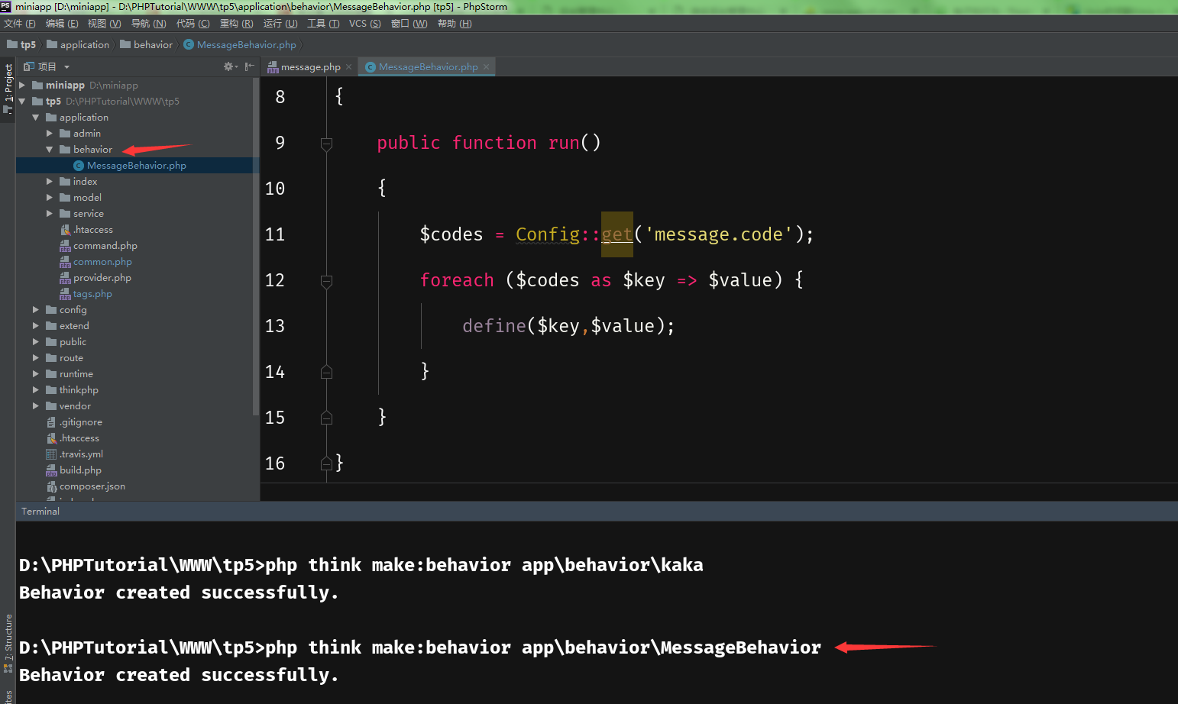
Task: Expand the vendor folder
Action: coord(36,405)
